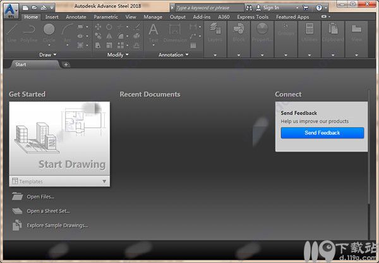This screenshot has height=263, width=379.
Task: Expand the Layers panel arrow
Action: [x=215, y=55]
